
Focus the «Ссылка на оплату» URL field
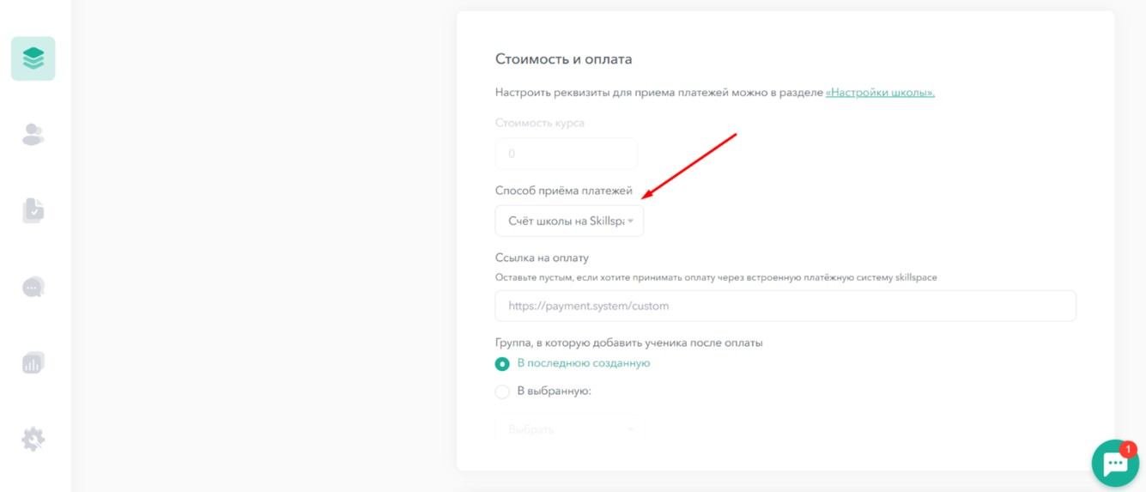[785, 306]
